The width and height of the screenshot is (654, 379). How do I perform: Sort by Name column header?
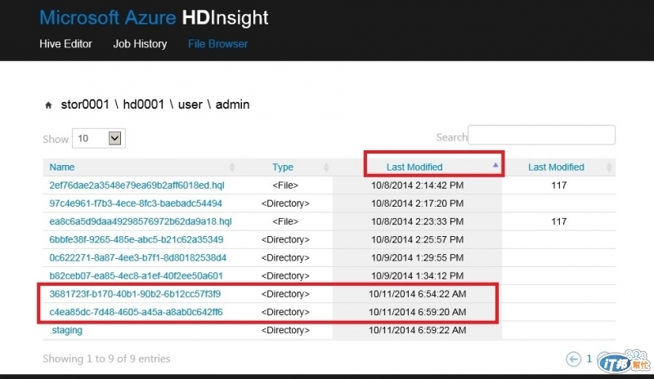pyautogui.click(x=62, y=167)
